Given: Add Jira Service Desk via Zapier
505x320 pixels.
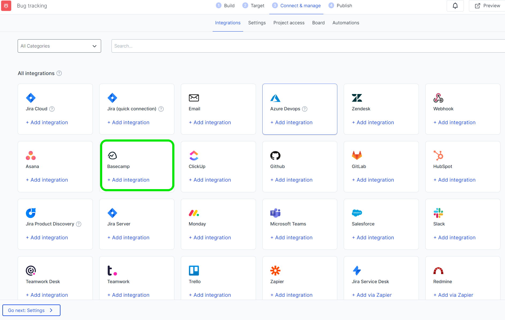Looking at the screenshot, I should pyautogui.click(x=372, y=295).
